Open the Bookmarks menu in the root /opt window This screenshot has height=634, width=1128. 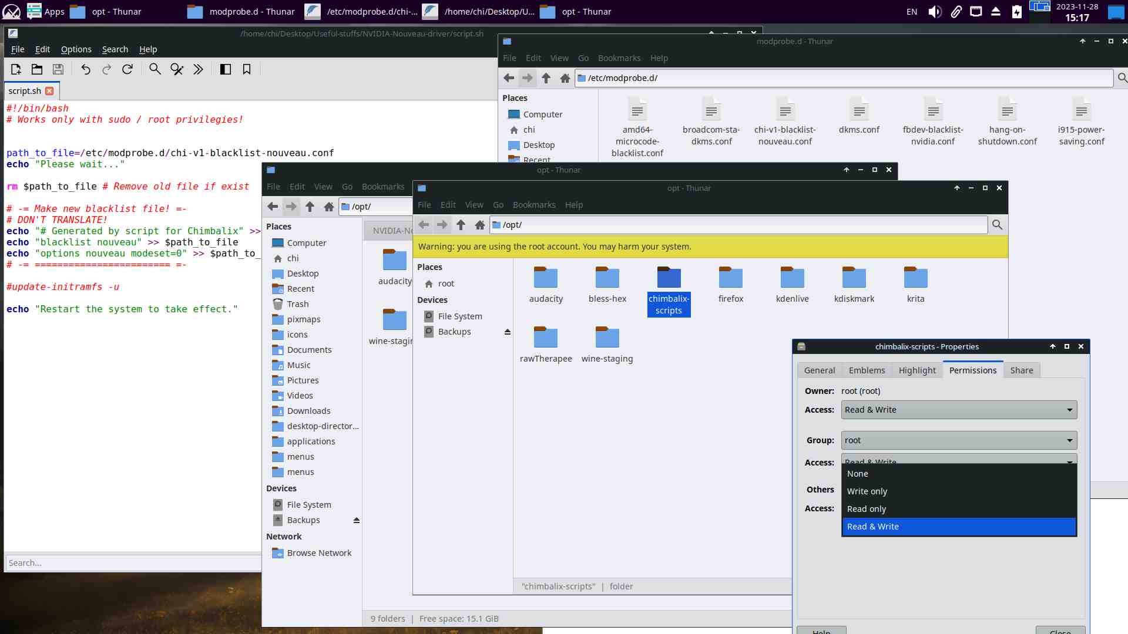[x=533, y=205]
